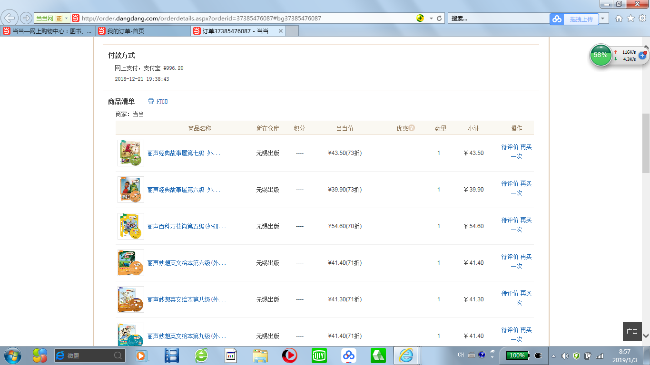The height and width of the screenshot is (365, 650).
Task: Open a new blank tab
Action: [x=292, y=31]
